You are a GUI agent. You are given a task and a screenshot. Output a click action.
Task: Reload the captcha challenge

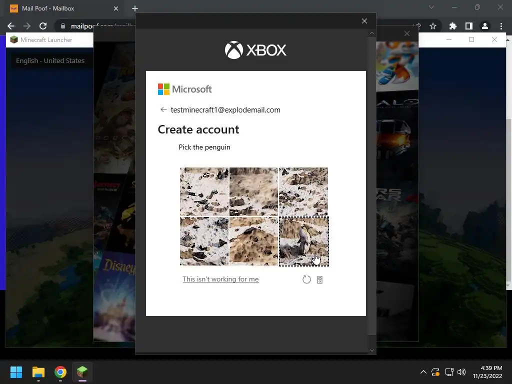[x=306, y=279]
